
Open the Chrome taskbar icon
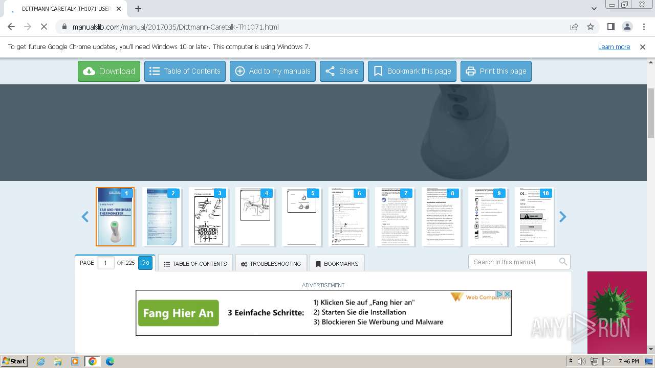(x=93, y=361)
